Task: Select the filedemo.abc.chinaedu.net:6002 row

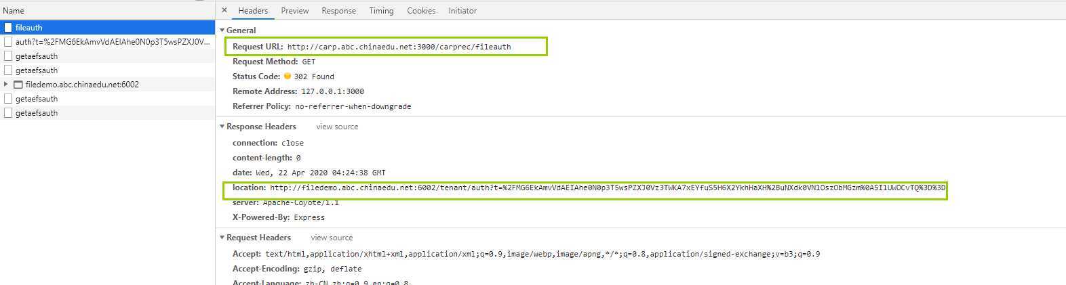Action: pos(108,85)
